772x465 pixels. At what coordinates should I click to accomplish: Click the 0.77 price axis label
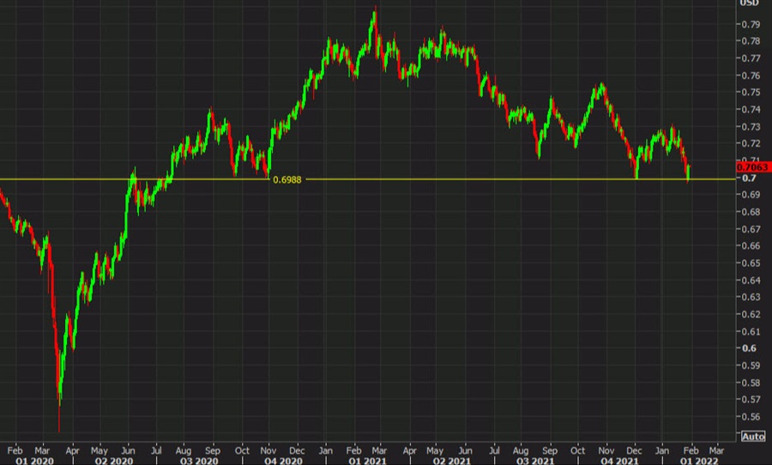pyautogui.click(x=751, y=58)
